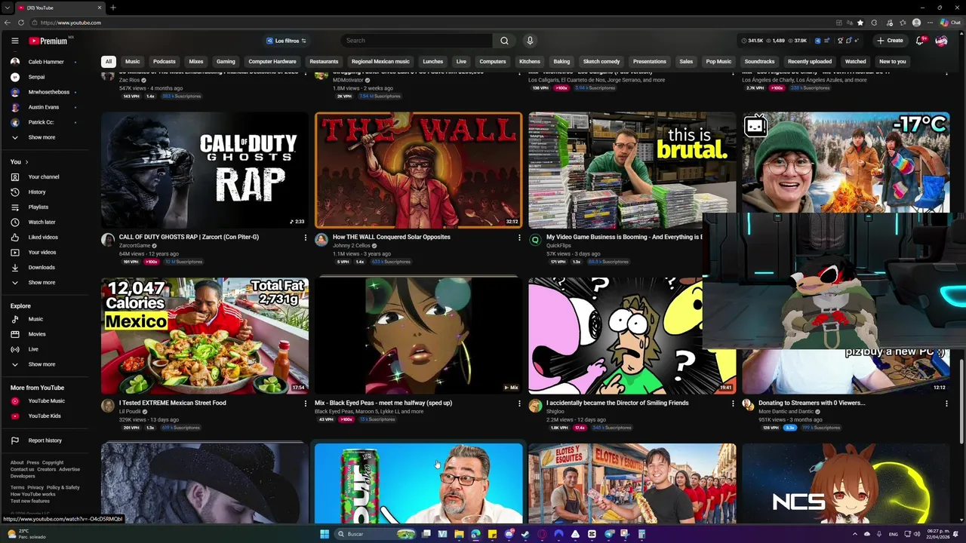Open Copilot Chat in browser toolbar

tap(950, 23)
